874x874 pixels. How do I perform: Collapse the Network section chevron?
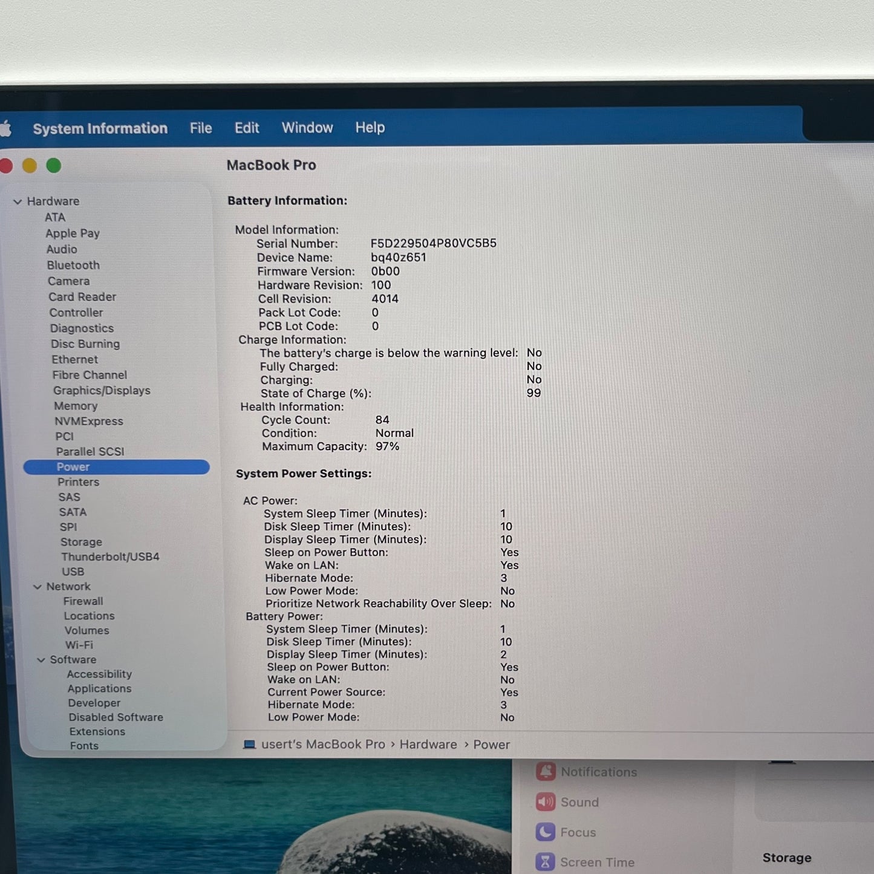click(38, 587)
